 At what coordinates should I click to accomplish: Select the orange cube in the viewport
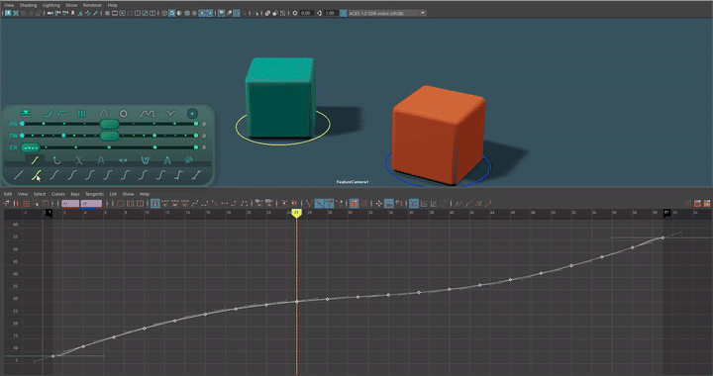[439, 135]
